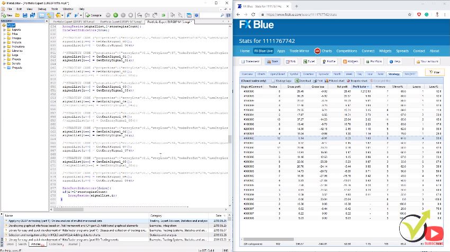Screen dimensions: 450x252
Task: Click the Trade Mirror link
Action: tap(299, 51)
